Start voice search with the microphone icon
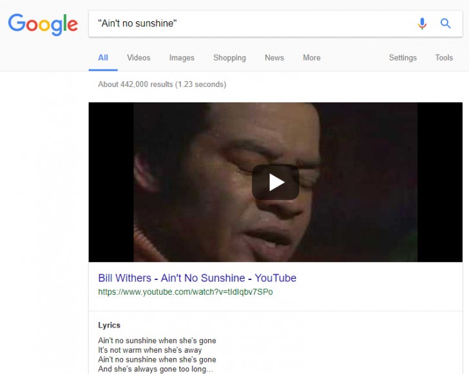The image size is (469, 374). 422,23
